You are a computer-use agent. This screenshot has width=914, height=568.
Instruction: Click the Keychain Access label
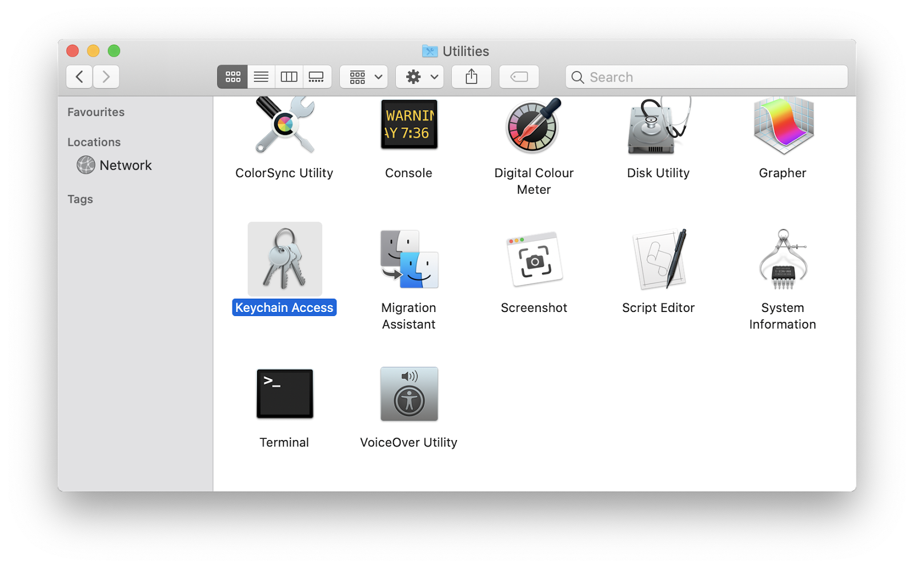(x=284, y=307)
